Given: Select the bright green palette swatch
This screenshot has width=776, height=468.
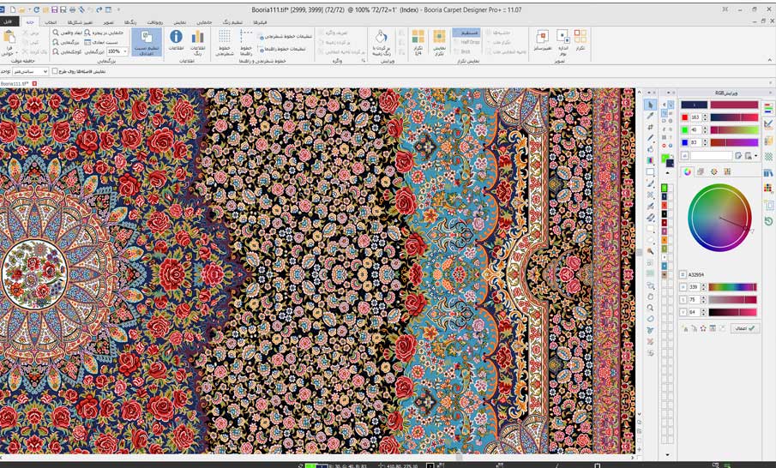Looking at the screenshot, I should click(665, 188).
